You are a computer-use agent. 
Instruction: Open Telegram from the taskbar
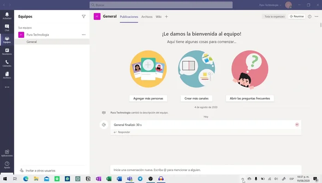pyautogui.click(x=140, y=179)
